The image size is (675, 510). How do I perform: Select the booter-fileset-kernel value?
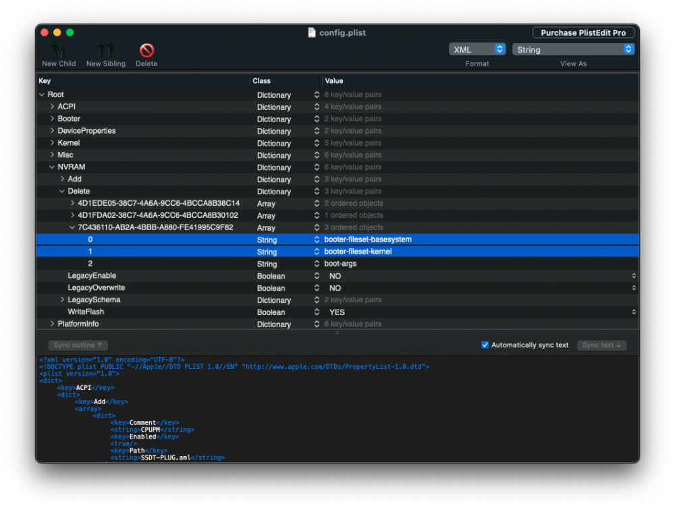[x=358, y=252]
